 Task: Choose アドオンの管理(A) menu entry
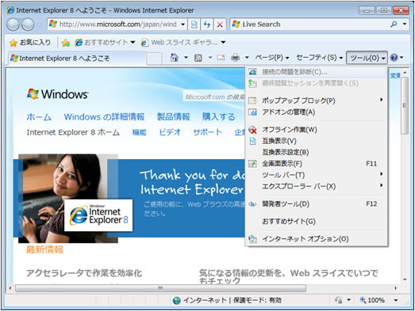pos(317,112)
